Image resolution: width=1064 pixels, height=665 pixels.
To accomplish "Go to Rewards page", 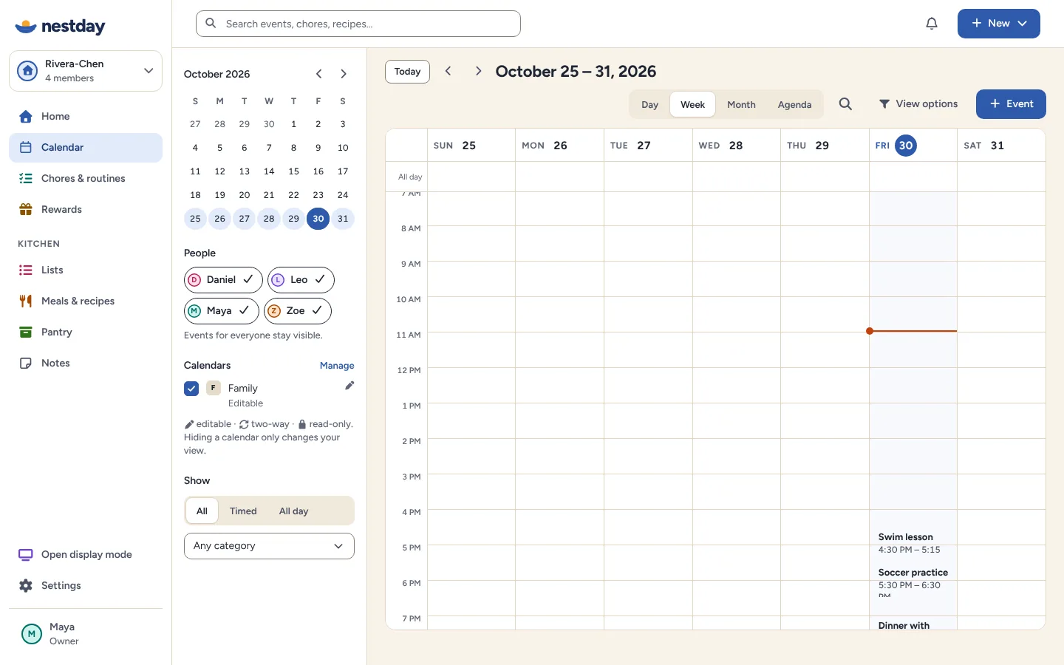I will pyautogui.click(x=86, y=210).
